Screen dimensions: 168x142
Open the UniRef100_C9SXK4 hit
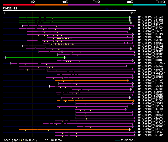151,86
